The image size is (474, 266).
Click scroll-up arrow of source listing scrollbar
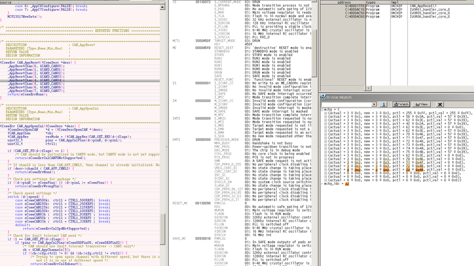coord(162,7)
